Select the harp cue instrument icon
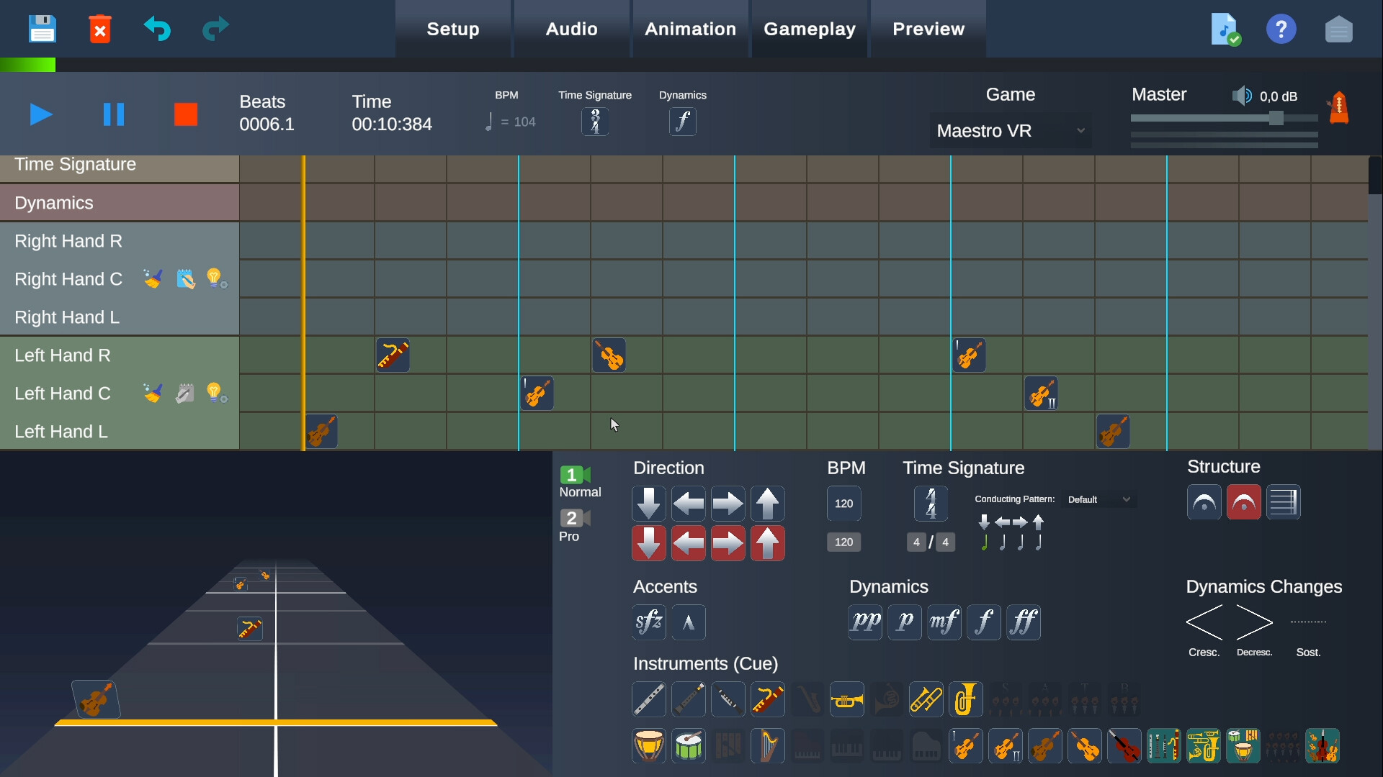This screenshot has height=777, width=1383. point(768,746)
